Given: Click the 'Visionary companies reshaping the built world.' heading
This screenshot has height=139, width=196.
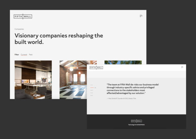Looking at the screenshot, I should [x=59, y=39].
